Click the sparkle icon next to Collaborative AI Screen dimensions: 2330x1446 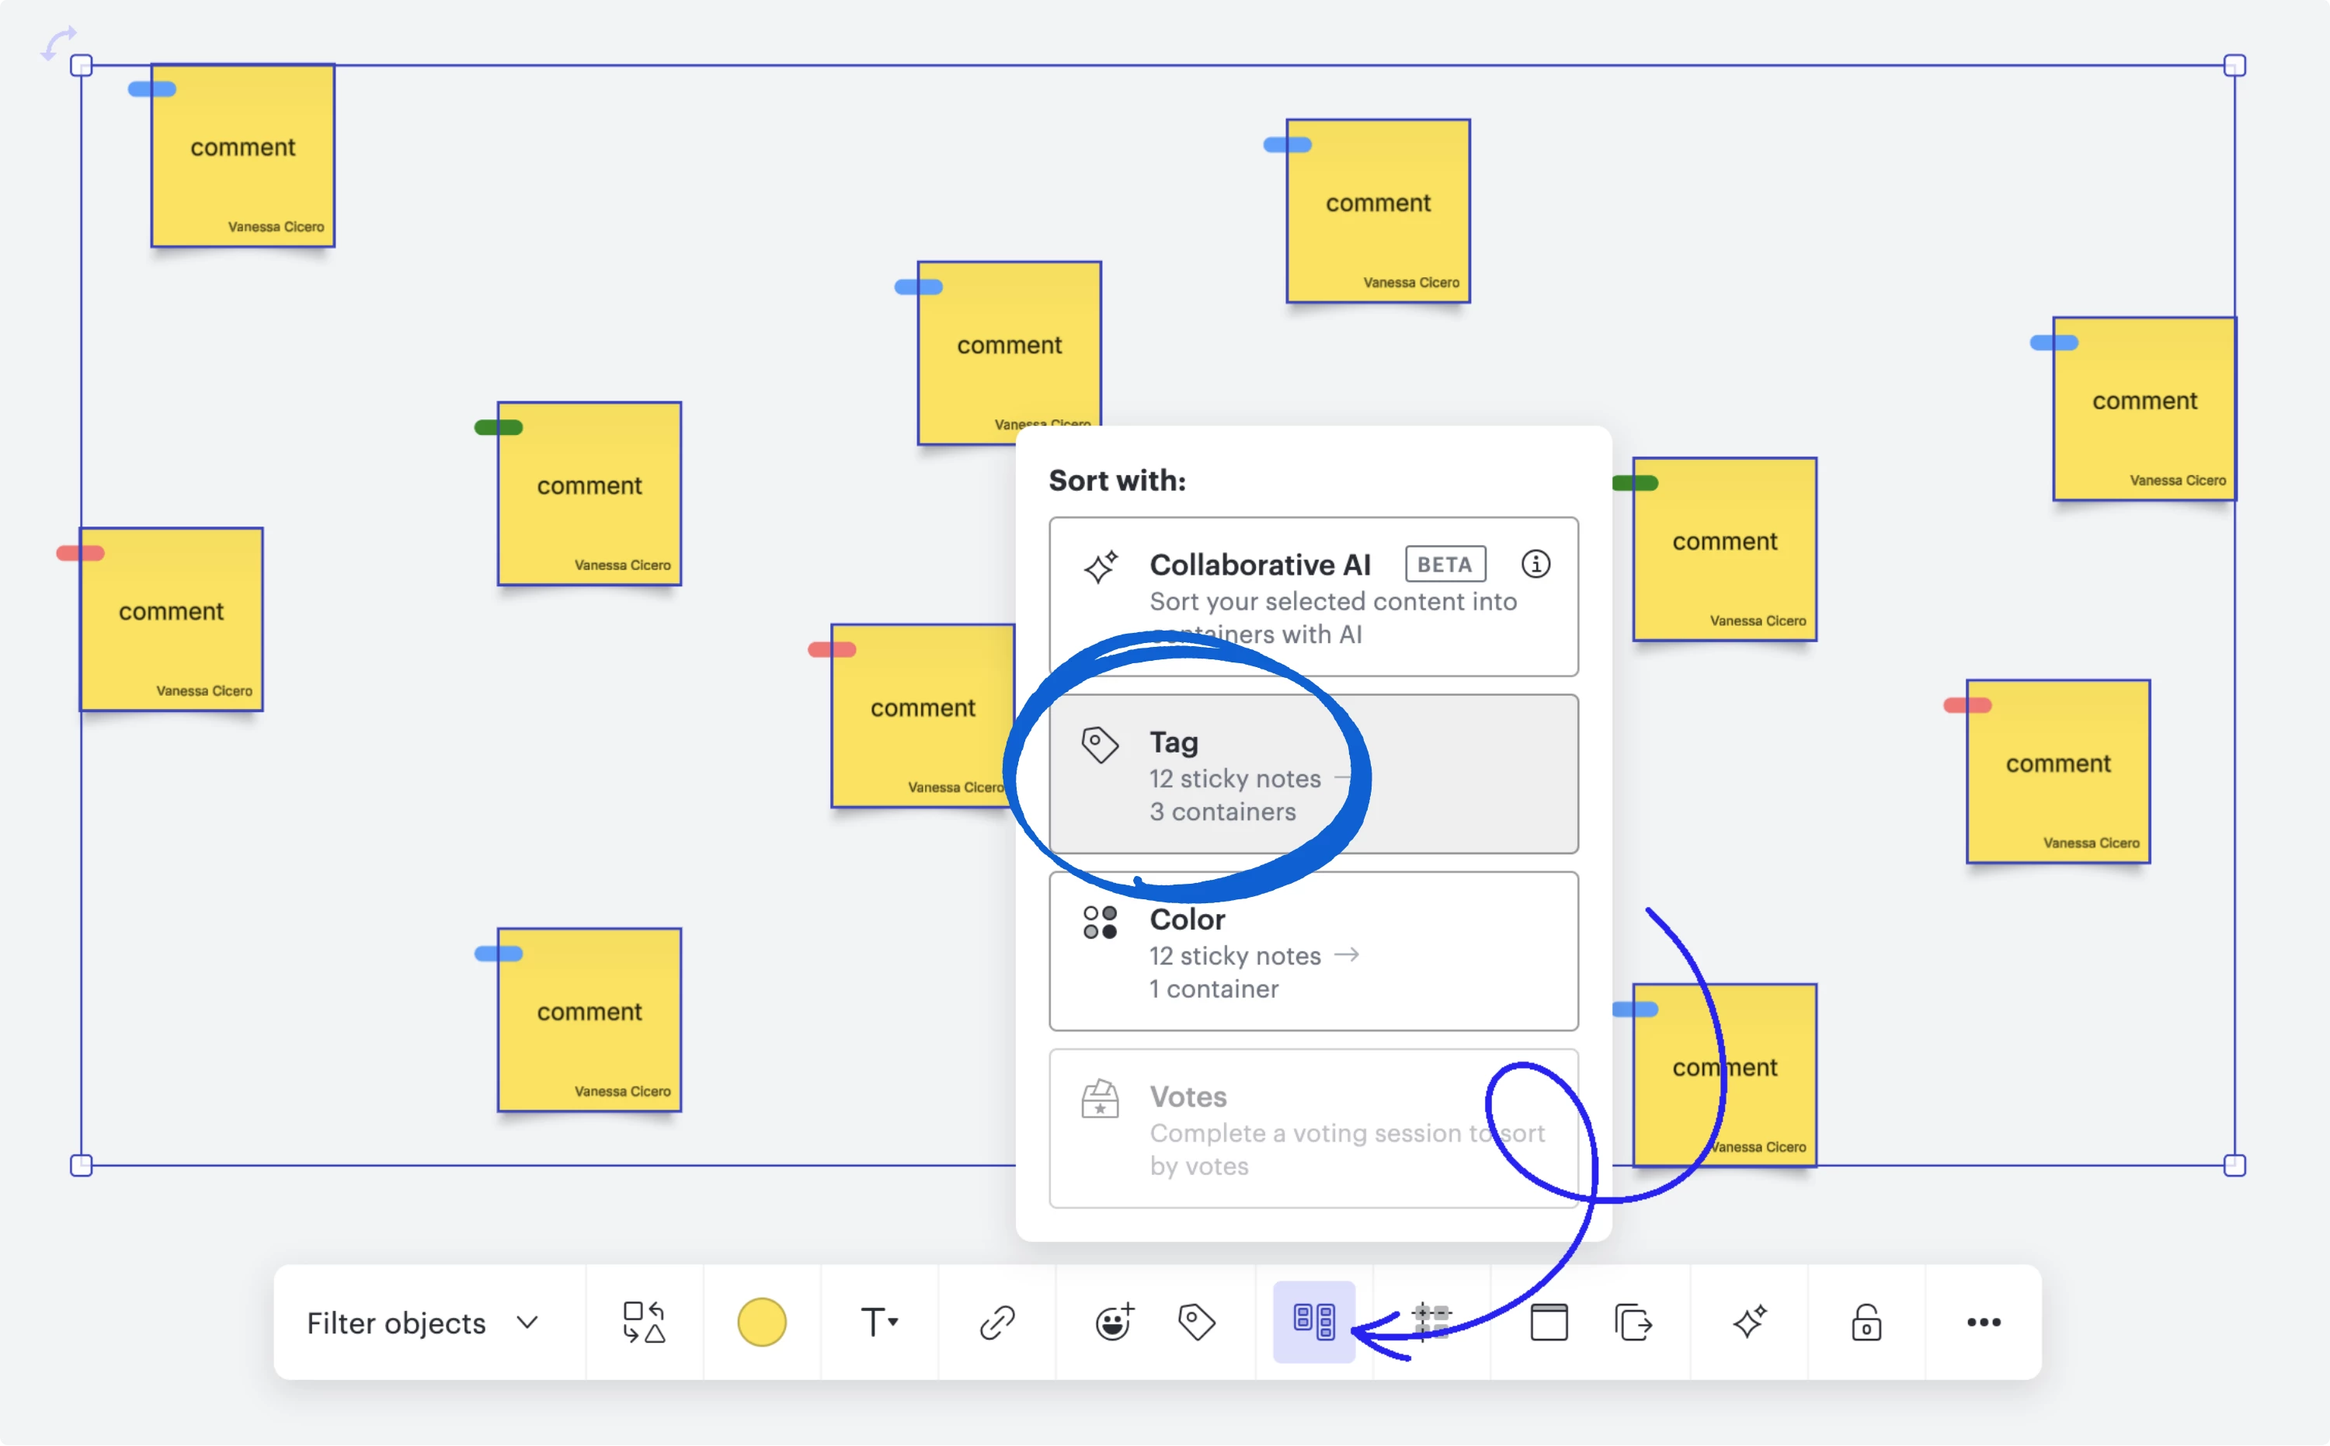pos(1100,566)
